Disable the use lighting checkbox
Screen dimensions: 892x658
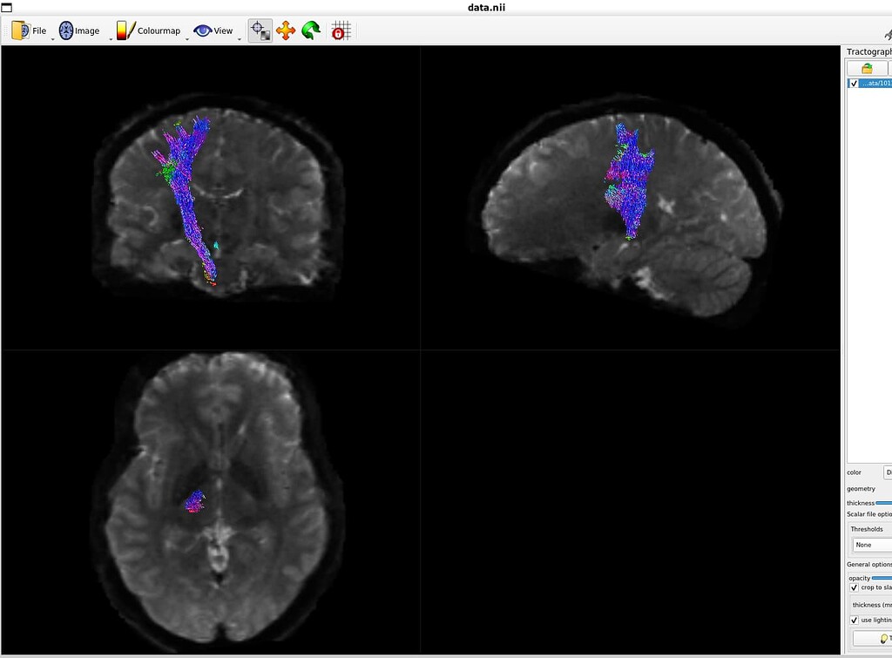click(854, 621)
